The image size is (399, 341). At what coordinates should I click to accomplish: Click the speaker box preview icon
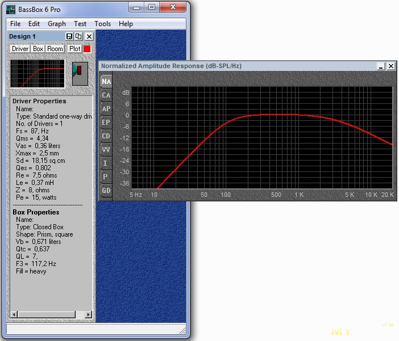tap(80, 74)
